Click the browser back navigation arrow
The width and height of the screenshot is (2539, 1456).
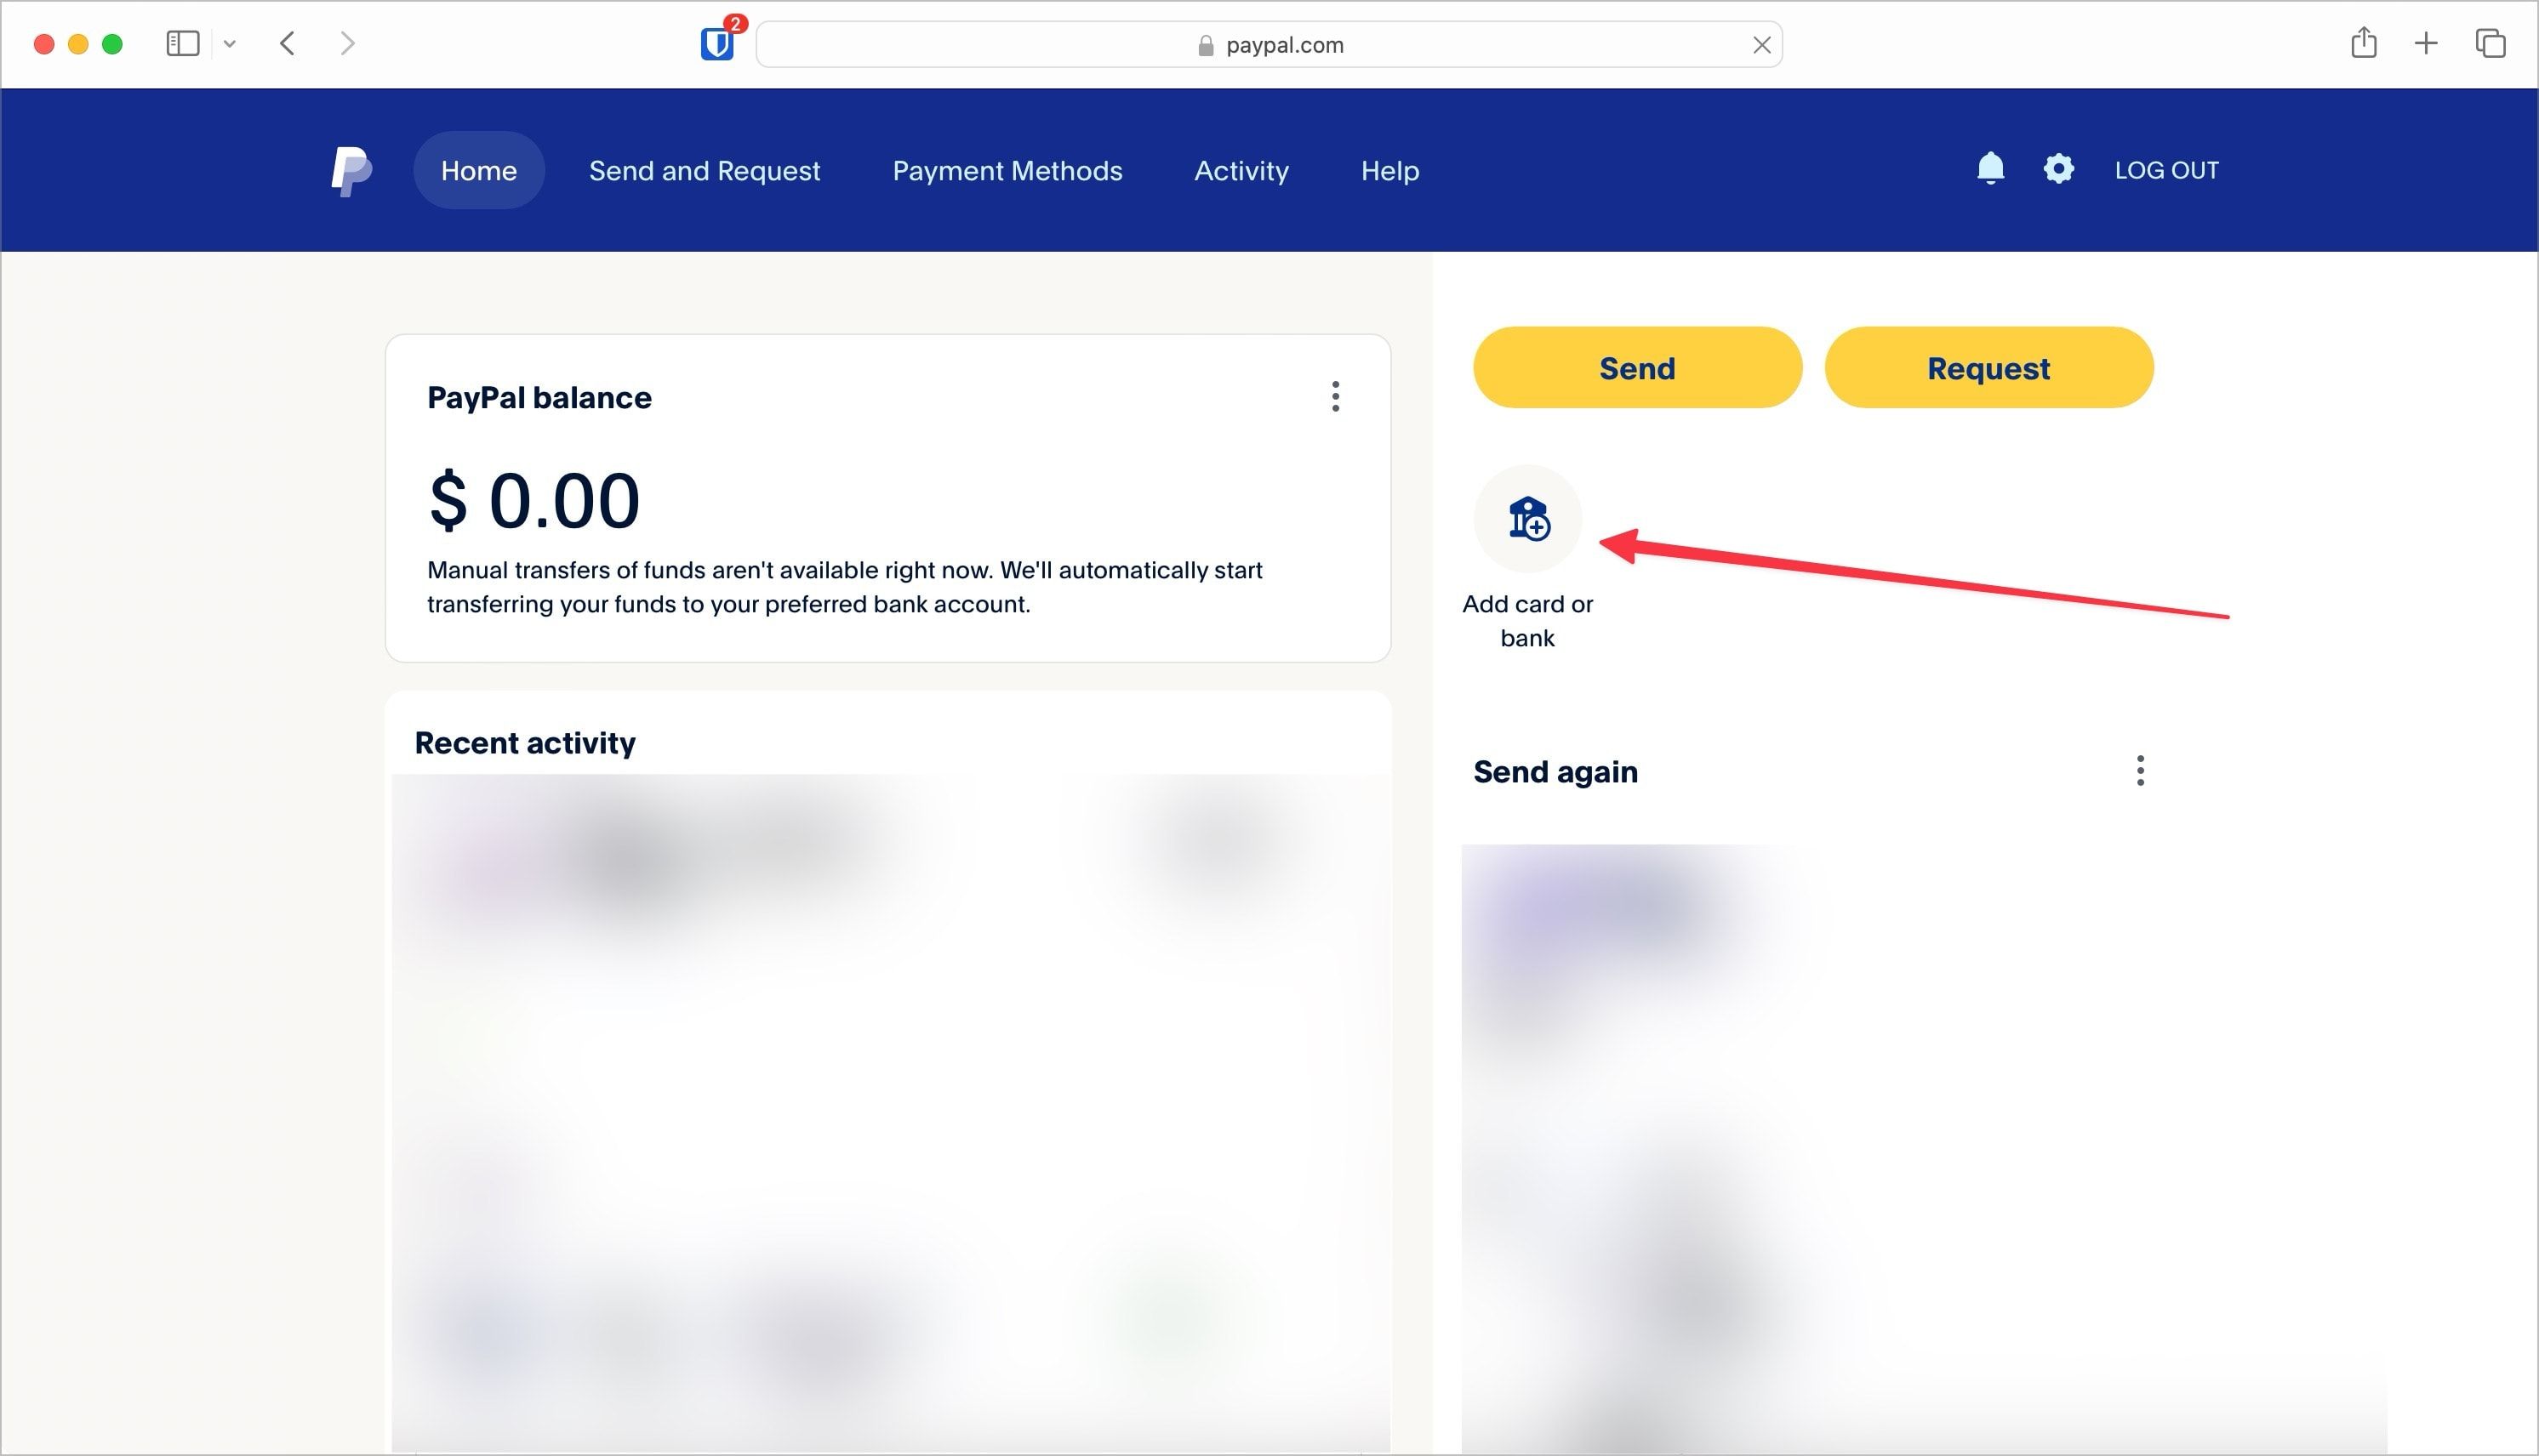point(286,43)
